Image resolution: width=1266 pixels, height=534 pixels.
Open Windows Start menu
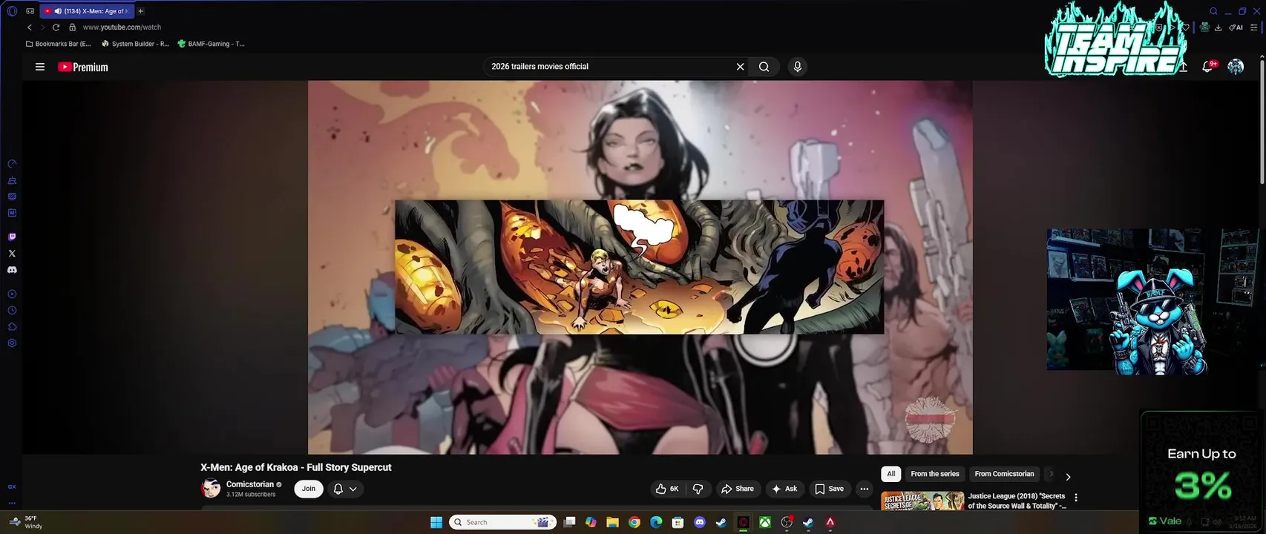436,522
